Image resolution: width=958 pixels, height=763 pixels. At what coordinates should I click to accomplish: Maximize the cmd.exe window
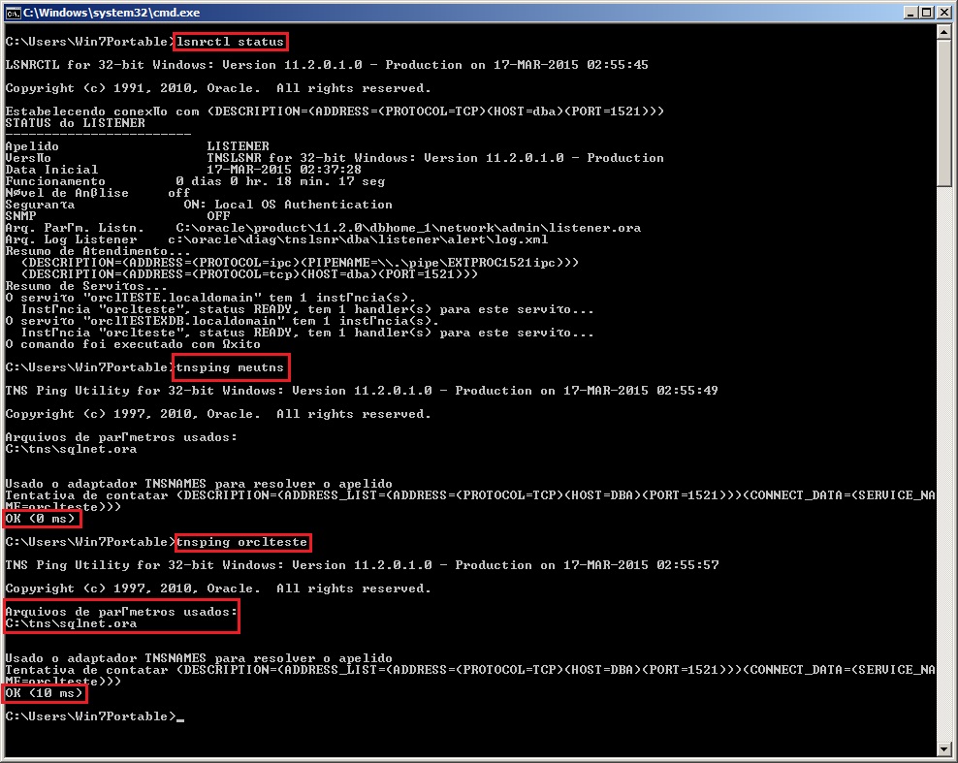point(927,13)
